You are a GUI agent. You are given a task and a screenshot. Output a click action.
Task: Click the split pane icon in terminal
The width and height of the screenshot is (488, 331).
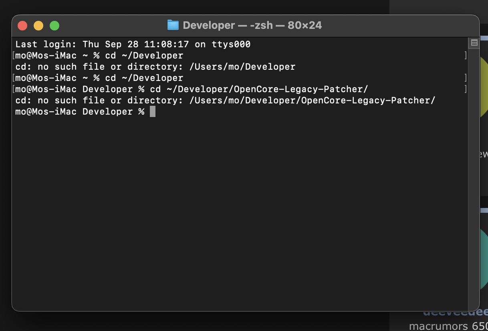pyautogui.click(x=474, y=43)
